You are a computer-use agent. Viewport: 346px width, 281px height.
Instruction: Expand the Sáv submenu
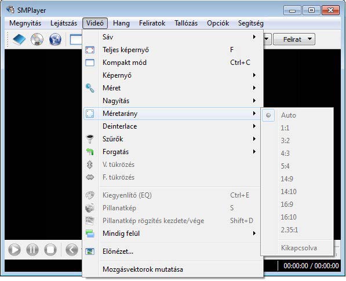(173, 37)
